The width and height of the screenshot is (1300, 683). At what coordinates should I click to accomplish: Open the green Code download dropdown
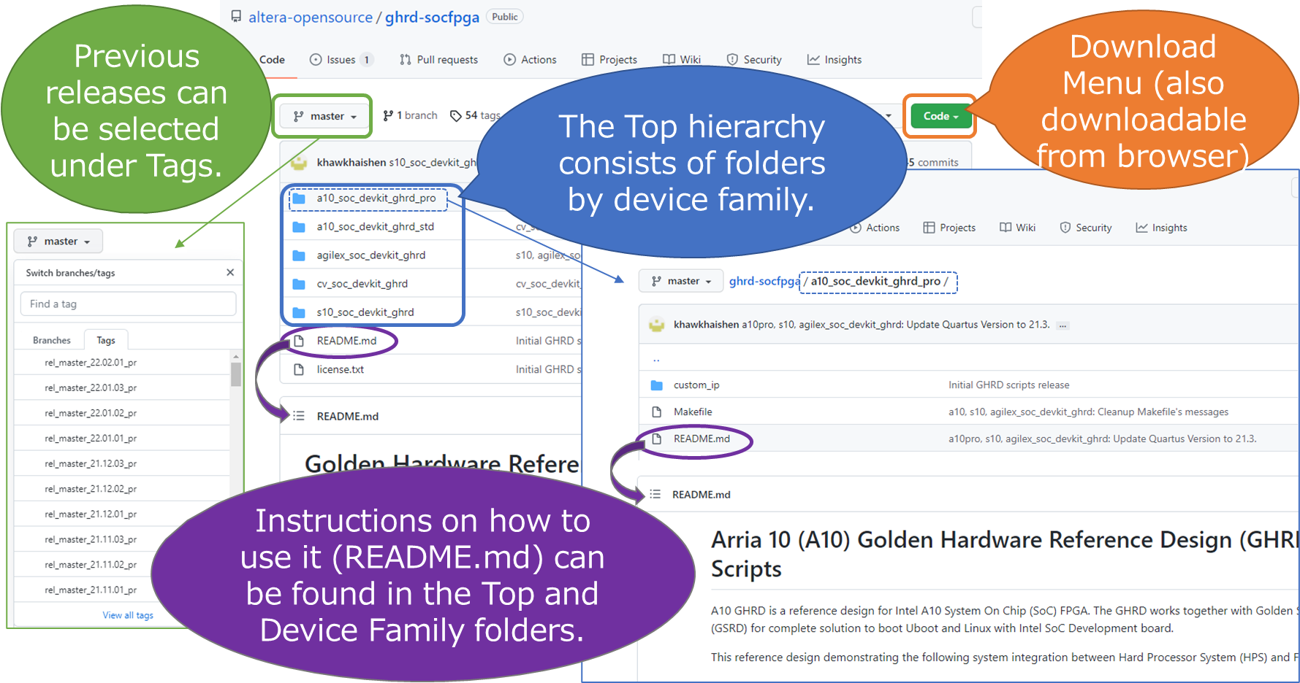[940, 116]
